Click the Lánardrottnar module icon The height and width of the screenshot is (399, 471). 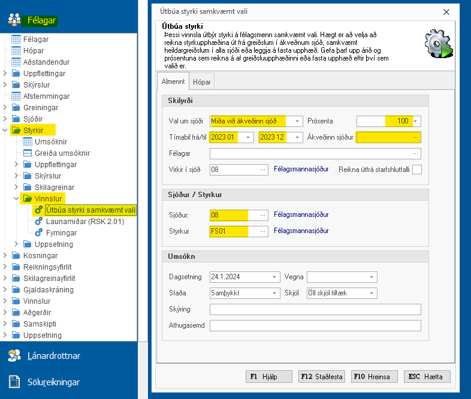(x=14, y=356)
